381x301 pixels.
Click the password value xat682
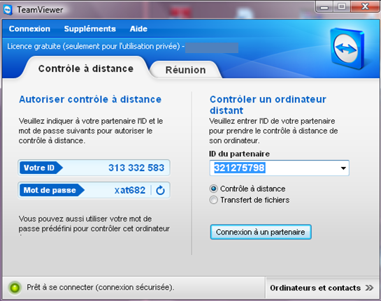[x=130, y=190]
